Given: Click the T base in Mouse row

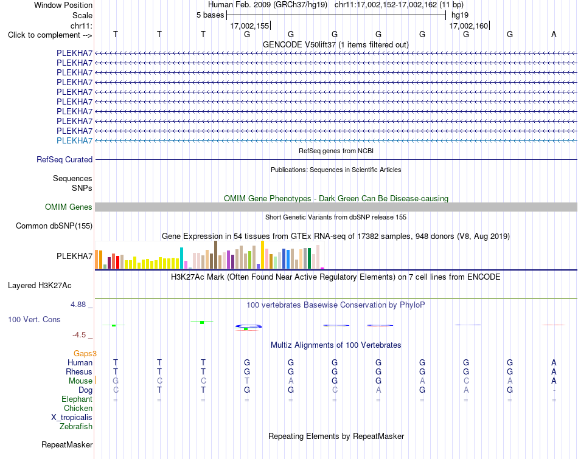Looking at the screenshot, I should (x=246, y=381).
